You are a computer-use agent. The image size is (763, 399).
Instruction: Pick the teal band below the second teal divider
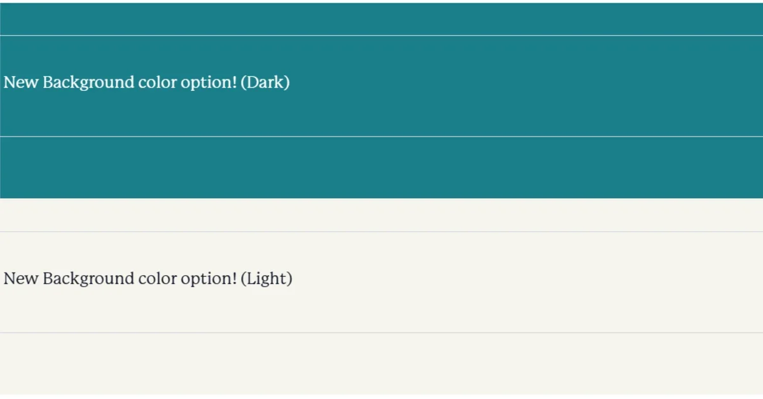pyautogui.click(x=381, y=168)
